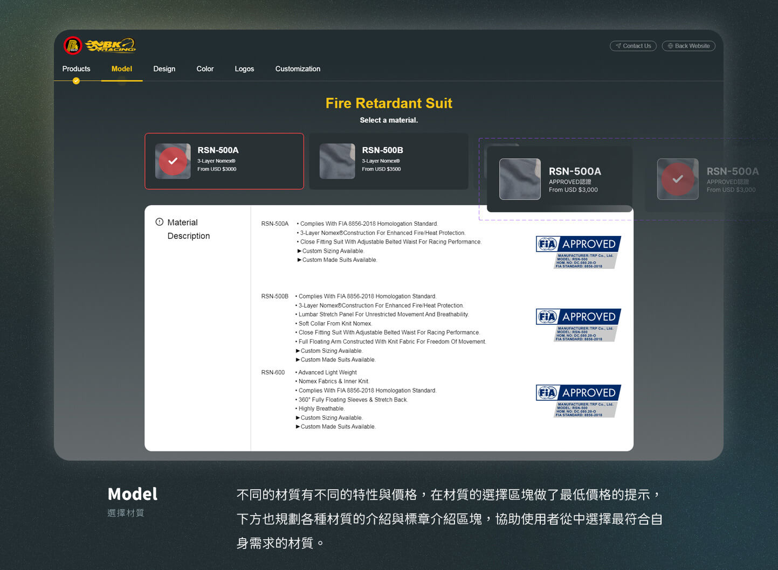Click the yellow checkmark under Products
778x570 pixels.
click(76, 81)
